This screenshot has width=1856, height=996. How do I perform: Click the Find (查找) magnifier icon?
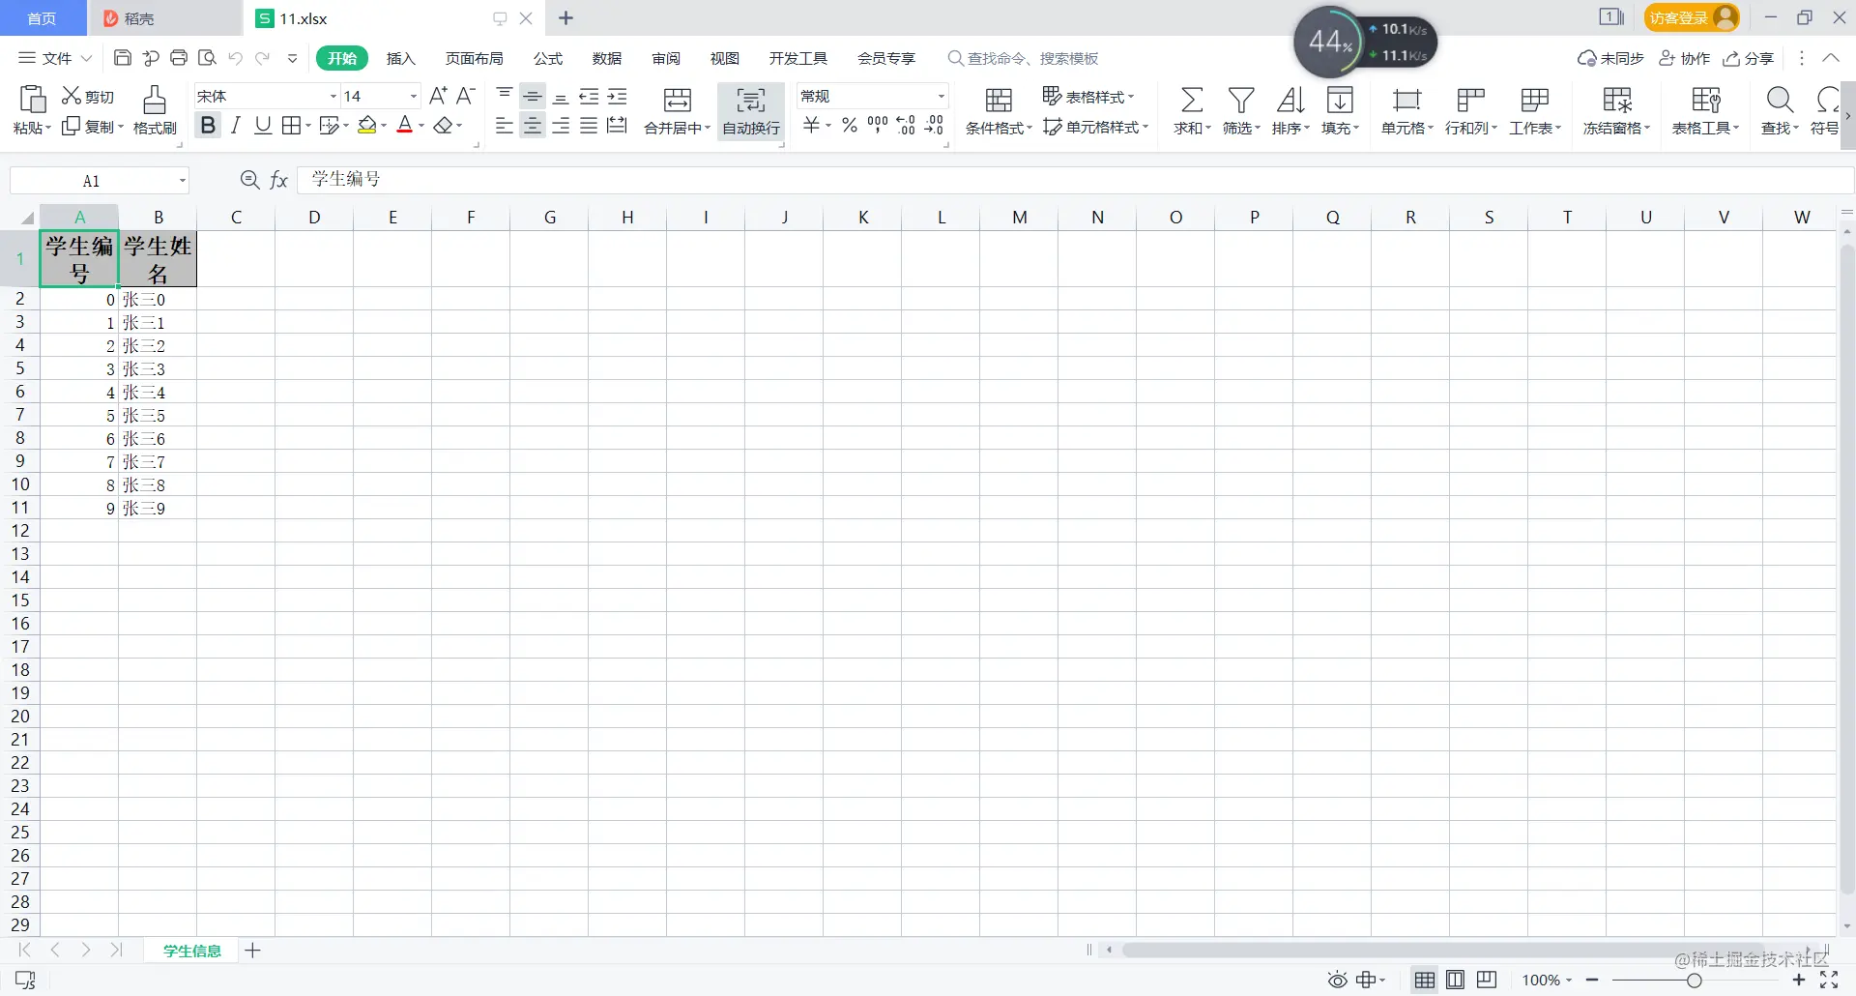point(1780,101)
